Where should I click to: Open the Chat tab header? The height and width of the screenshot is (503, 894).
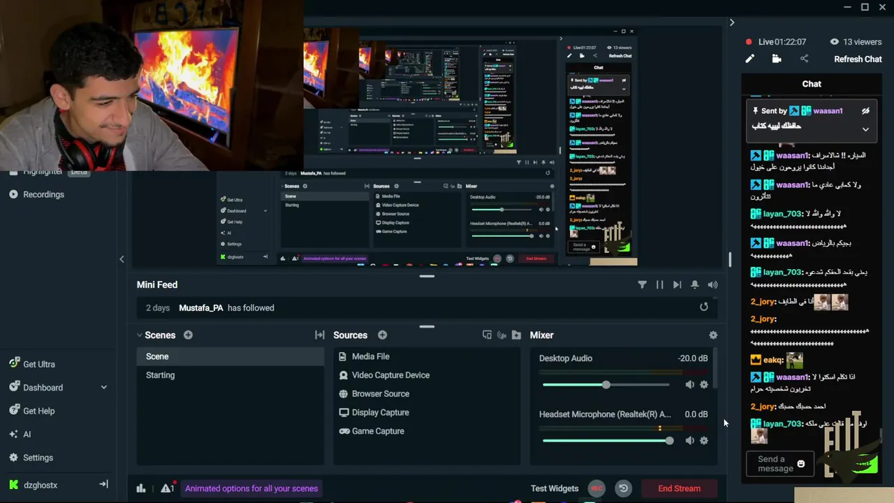tap(812, 84)
